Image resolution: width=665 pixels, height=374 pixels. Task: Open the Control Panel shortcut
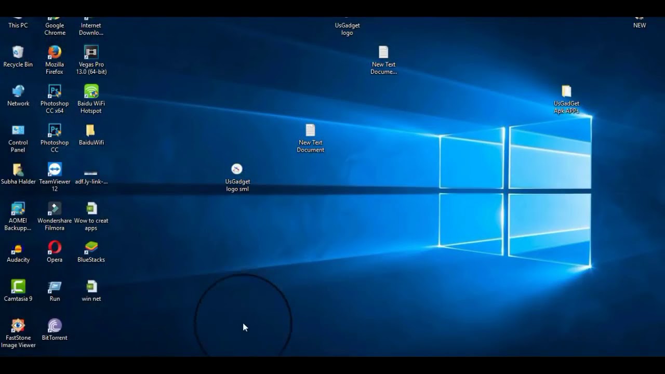pyautogui.click(x=18, y=138)
